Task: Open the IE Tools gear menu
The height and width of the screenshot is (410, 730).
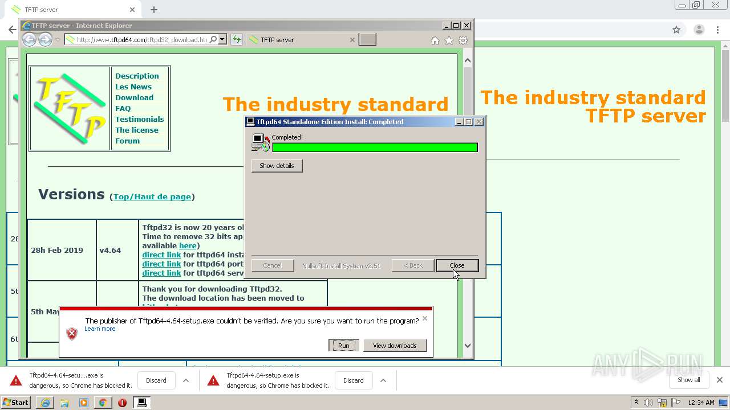Action: pyautogui.click(x=463, y=40)
